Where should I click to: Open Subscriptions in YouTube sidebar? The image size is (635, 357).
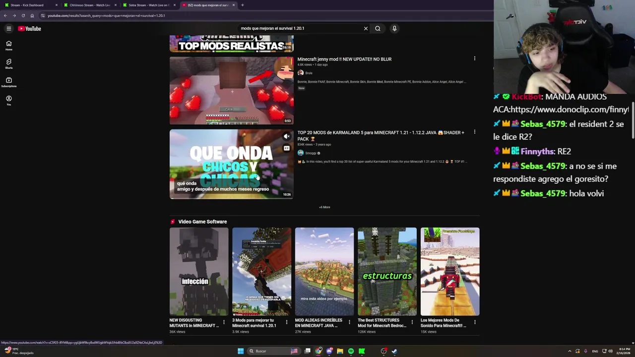(x=8, y=82)
